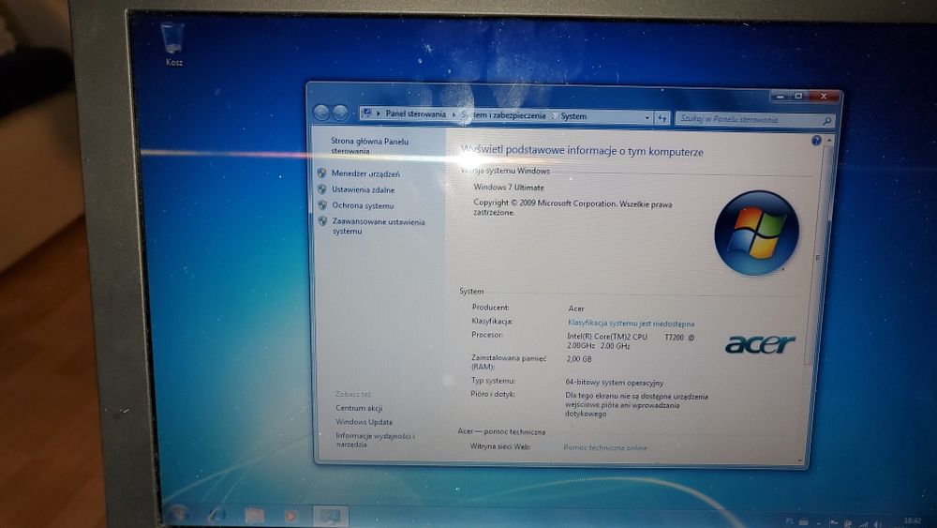Open the Kosz recycle bin icon
937x528 pixels.
pyautogui.click(x=173, y=43)
